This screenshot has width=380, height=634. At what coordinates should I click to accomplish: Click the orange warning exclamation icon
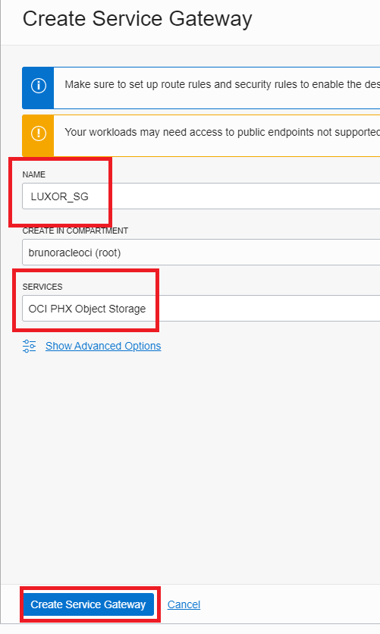coord(39,133)
